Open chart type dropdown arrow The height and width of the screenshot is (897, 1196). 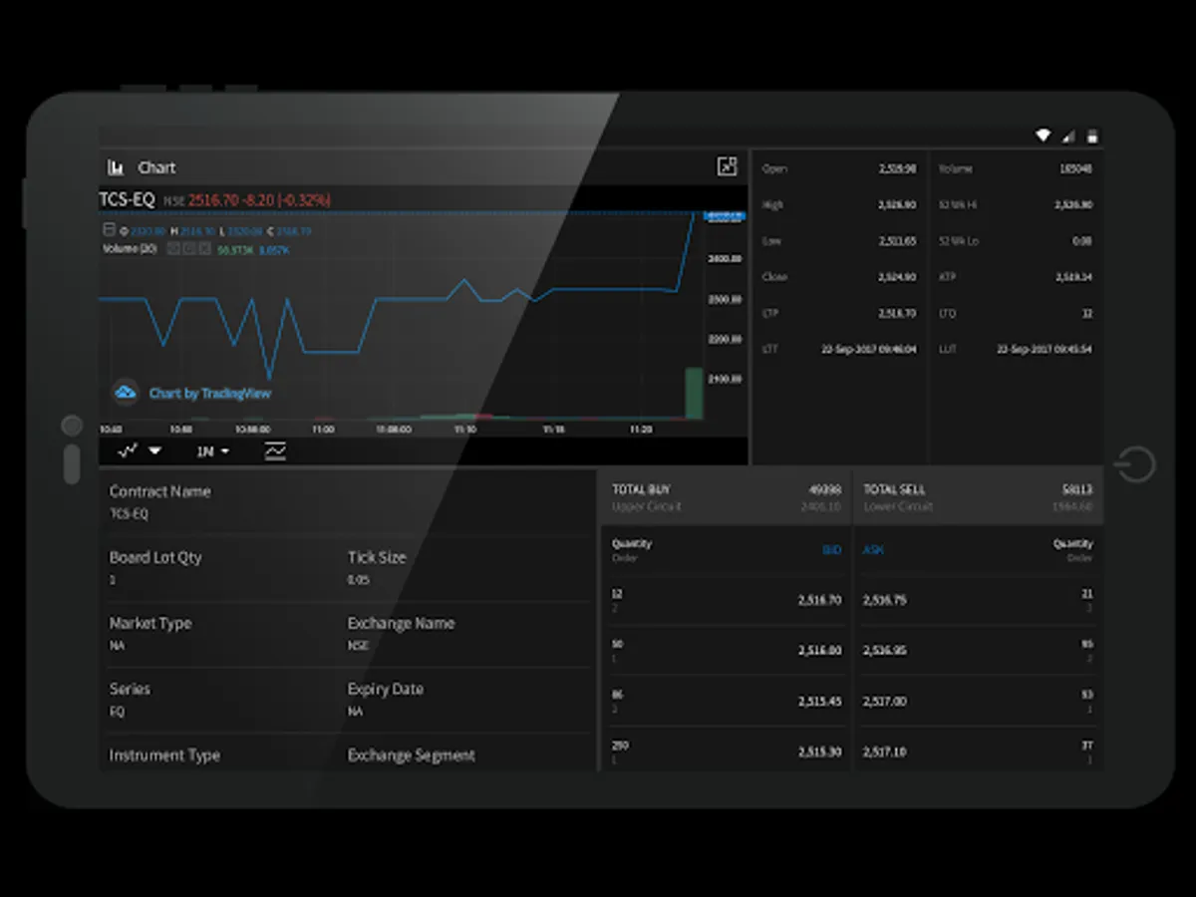click(155, 450)
